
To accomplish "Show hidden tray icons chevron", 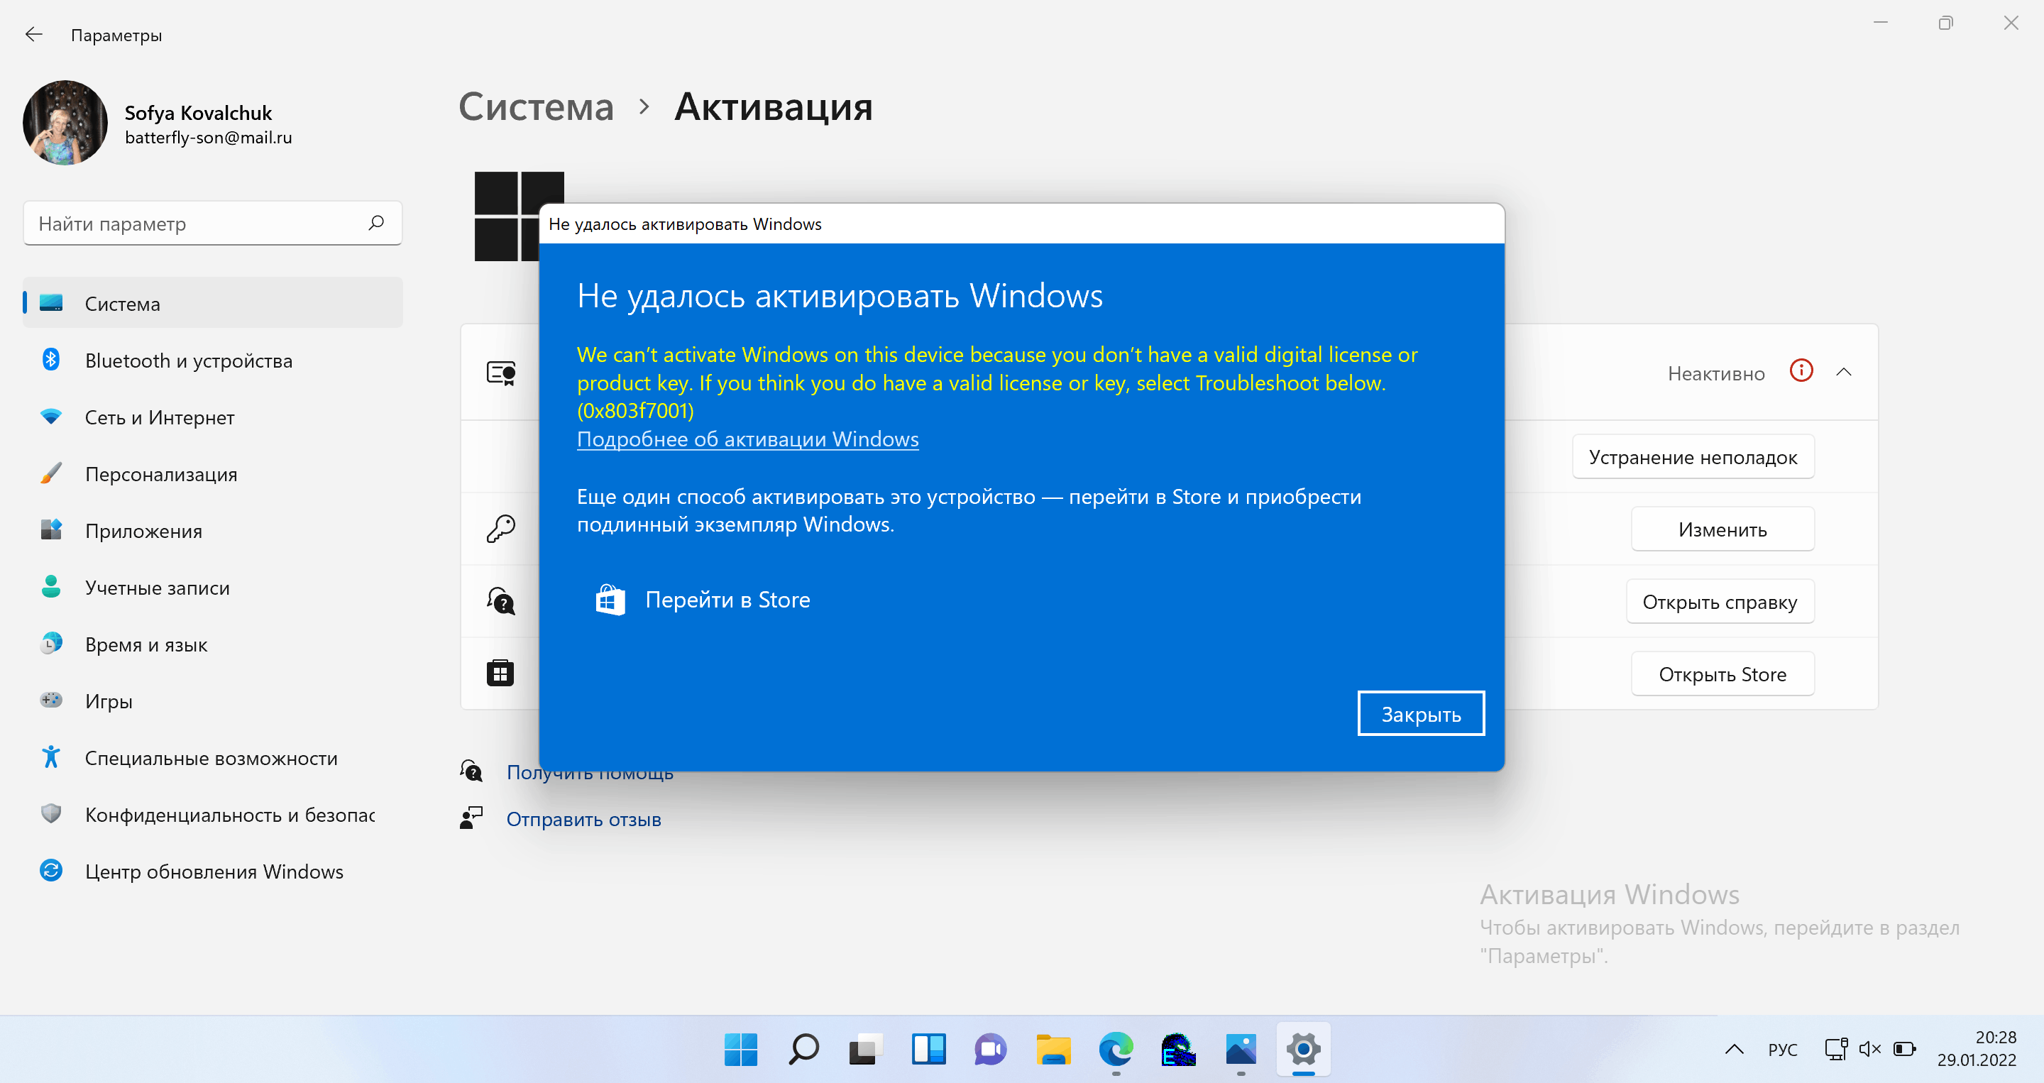I will pos(1735,1049).
